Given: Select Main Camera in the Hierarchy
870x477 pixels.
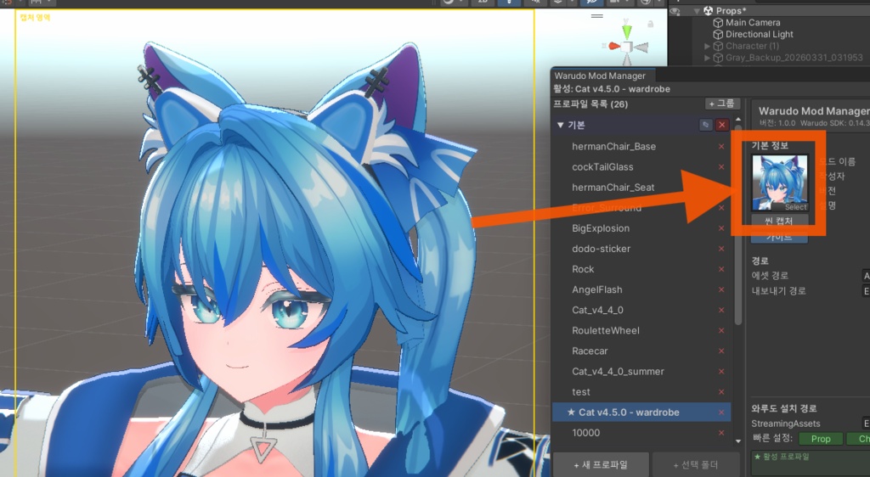Looking at the screenshot, I should [x=753, y=23].
